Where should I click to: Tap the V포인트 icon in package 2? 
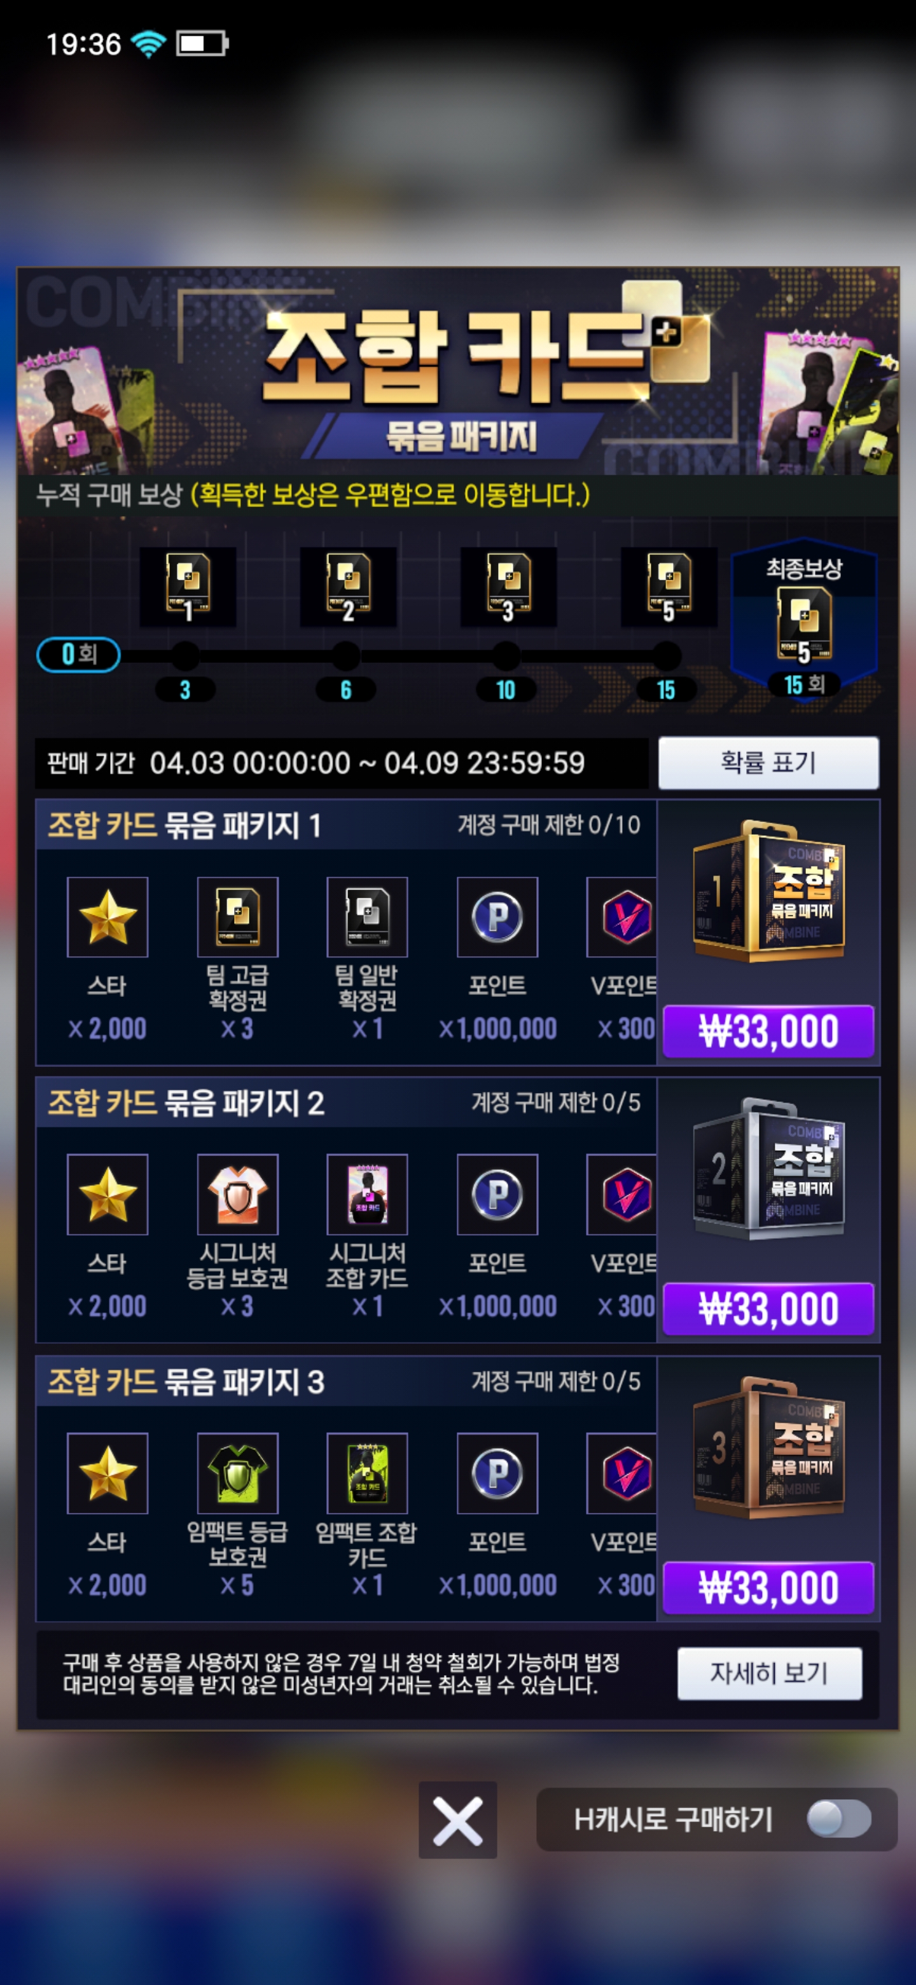point(621,1194)
